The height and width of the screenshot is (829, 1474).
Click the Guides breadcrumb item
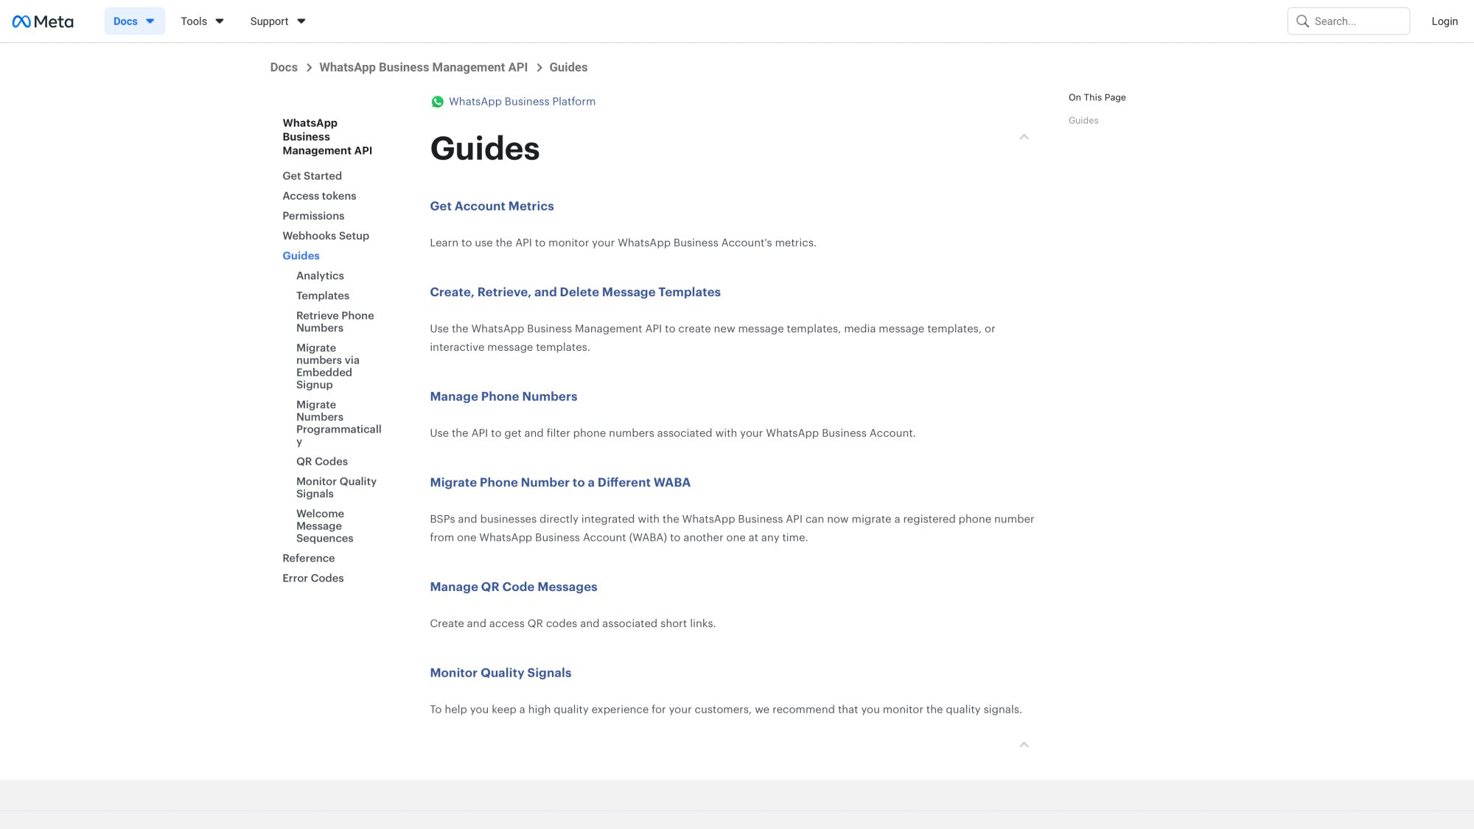568,67
